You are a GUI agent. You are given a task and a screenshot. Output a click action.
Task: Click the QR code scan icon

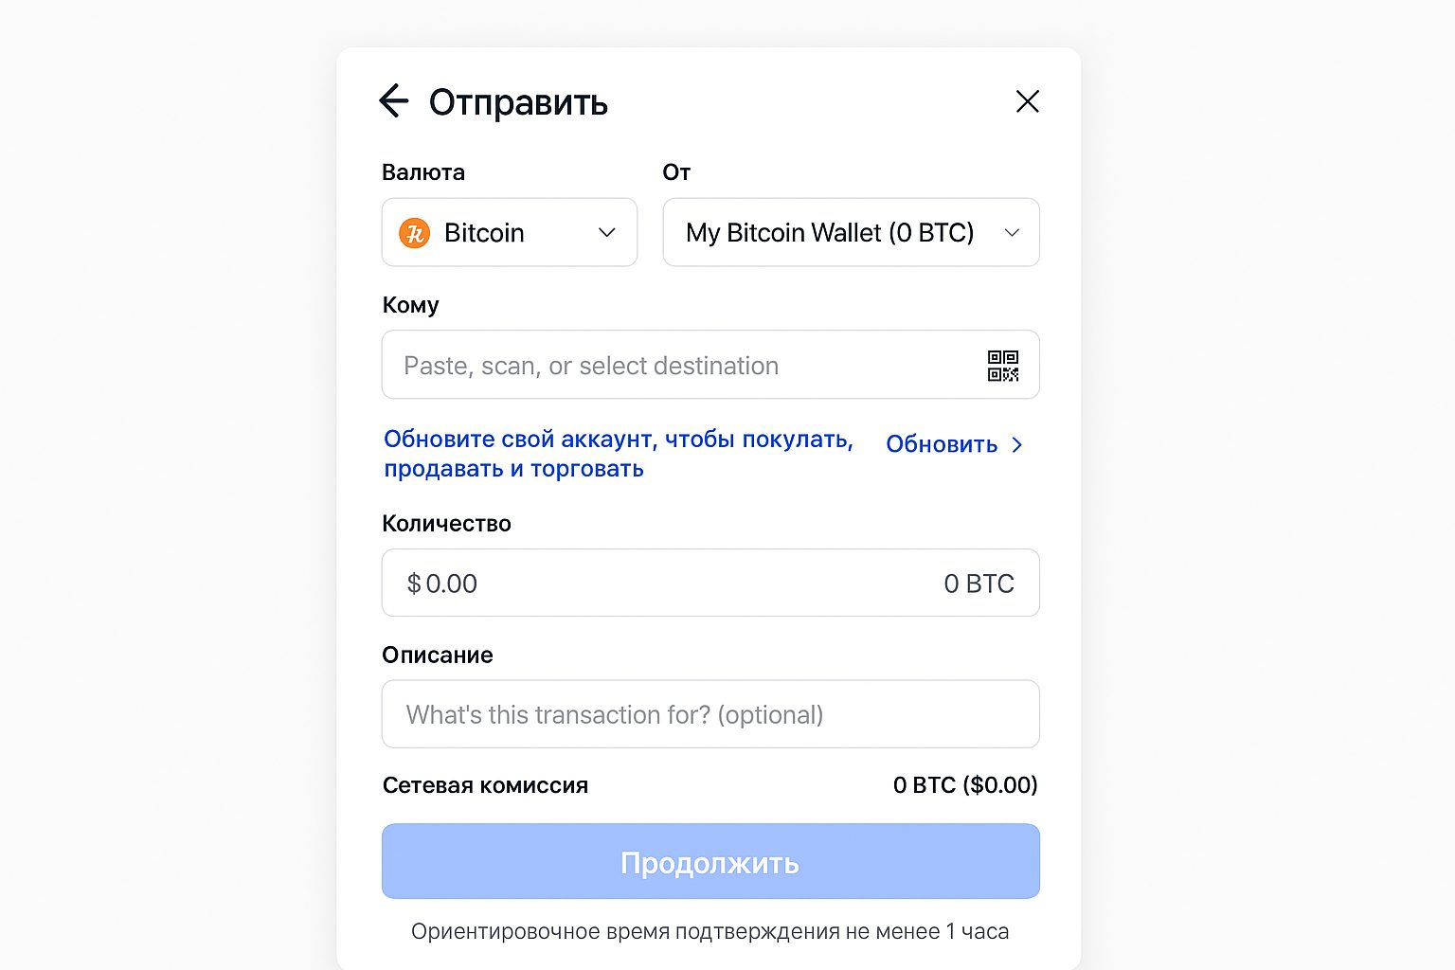1003,365
